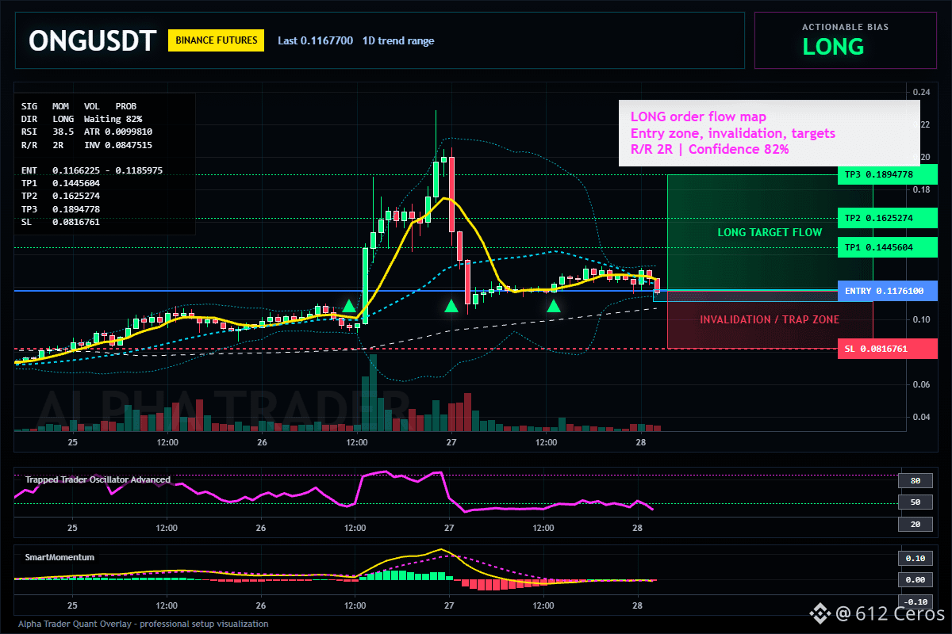Click the ENTRY 0.1176100 price tag

click(887, 291)
